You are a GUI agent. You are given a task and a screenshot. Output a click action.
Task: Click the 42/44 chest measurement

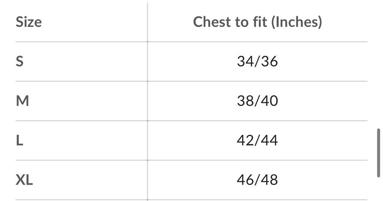click(257, 140)
